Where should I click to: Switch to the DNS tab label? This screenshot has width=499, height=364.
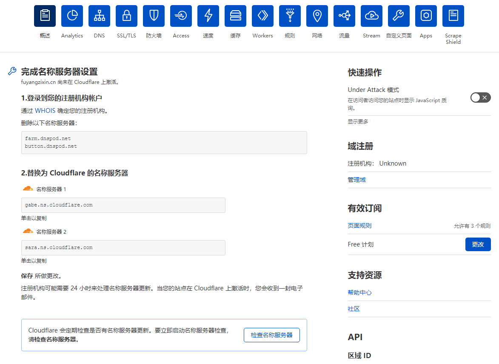pos(99,36)
